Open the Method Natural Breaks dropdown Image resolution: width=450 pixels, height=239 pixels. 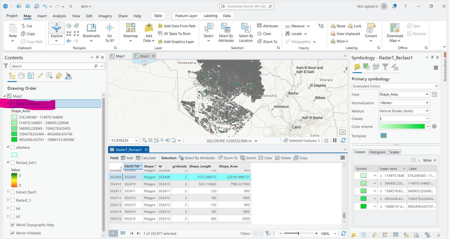click(404, 111)
